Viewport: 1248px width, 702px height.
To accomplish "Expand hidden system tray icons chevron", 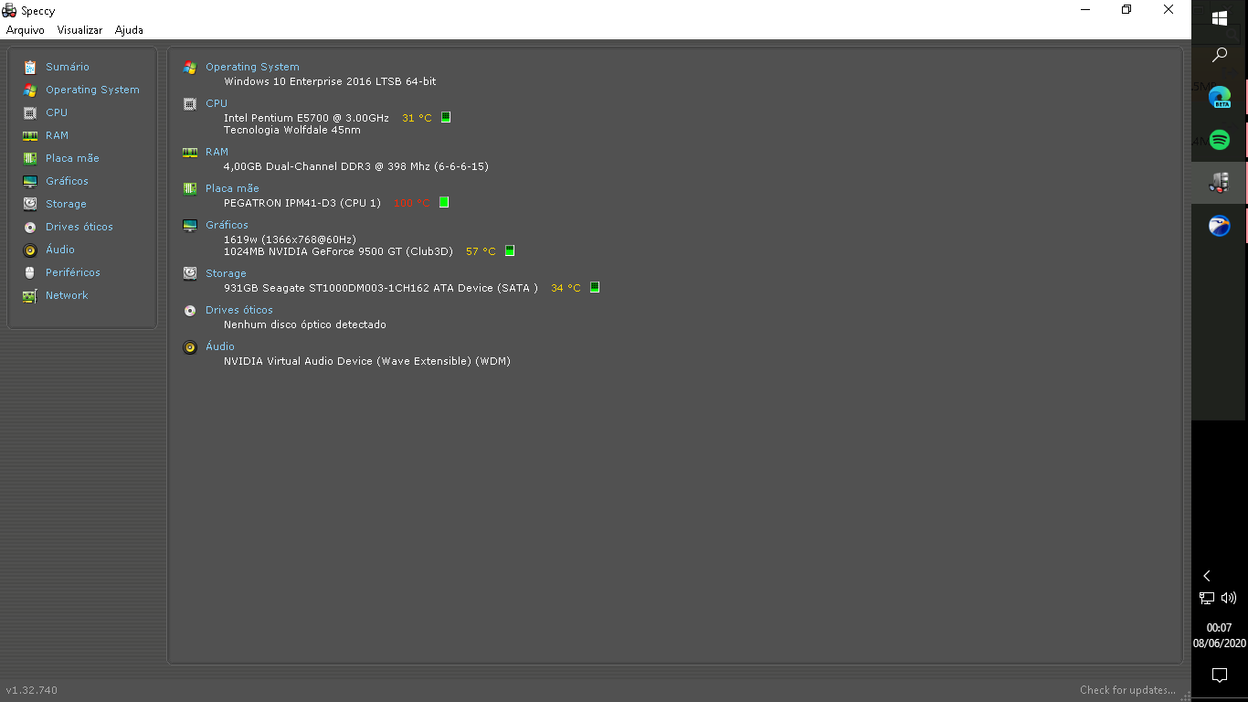I will pyautogui.click(x=1207, y=576).
